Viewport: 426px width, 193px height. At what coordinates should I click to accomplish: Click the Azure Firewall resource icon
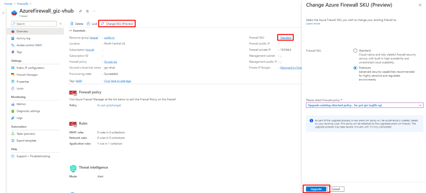point(14,12)
